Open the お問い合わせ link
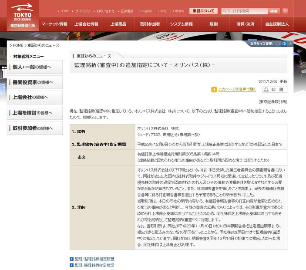Image resolution: width=306 pixels, height=270 pixels. [x=106, y=11]
